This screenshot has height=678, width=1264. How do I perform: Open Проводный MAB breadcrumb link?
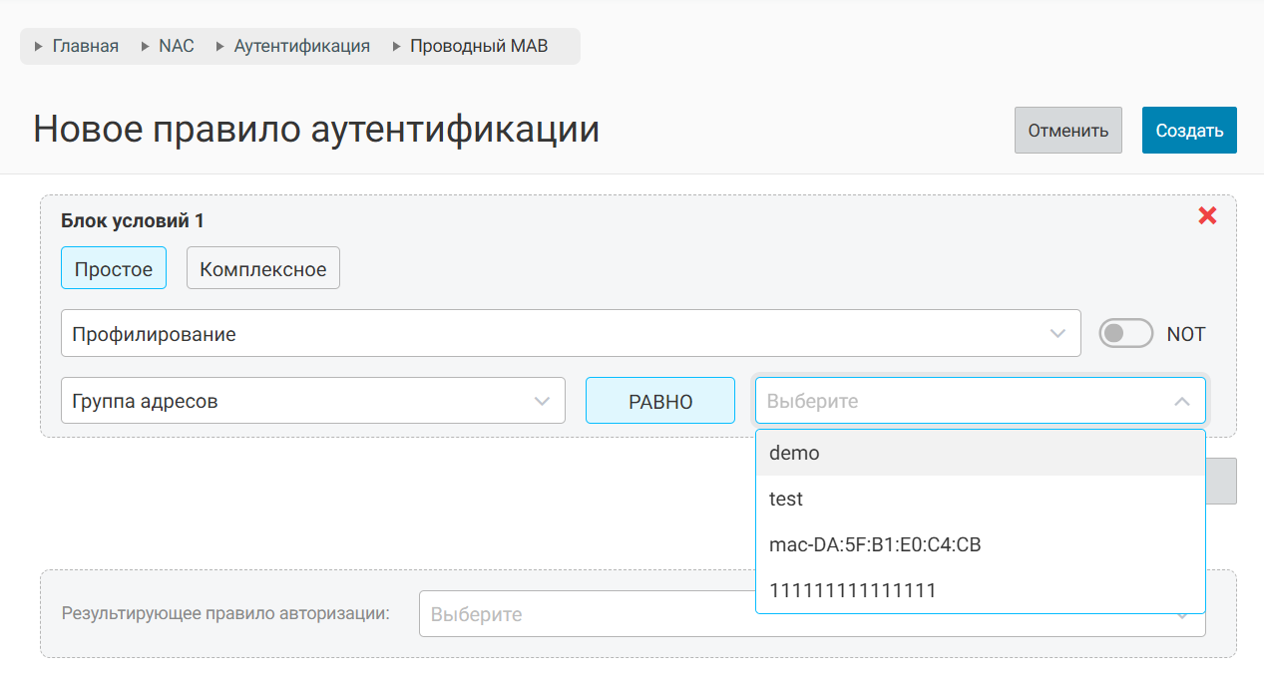pos(479,46)
